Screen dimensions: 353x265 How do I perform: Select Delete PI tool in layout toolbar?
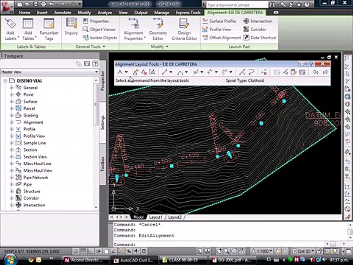[x=144, y=72]
